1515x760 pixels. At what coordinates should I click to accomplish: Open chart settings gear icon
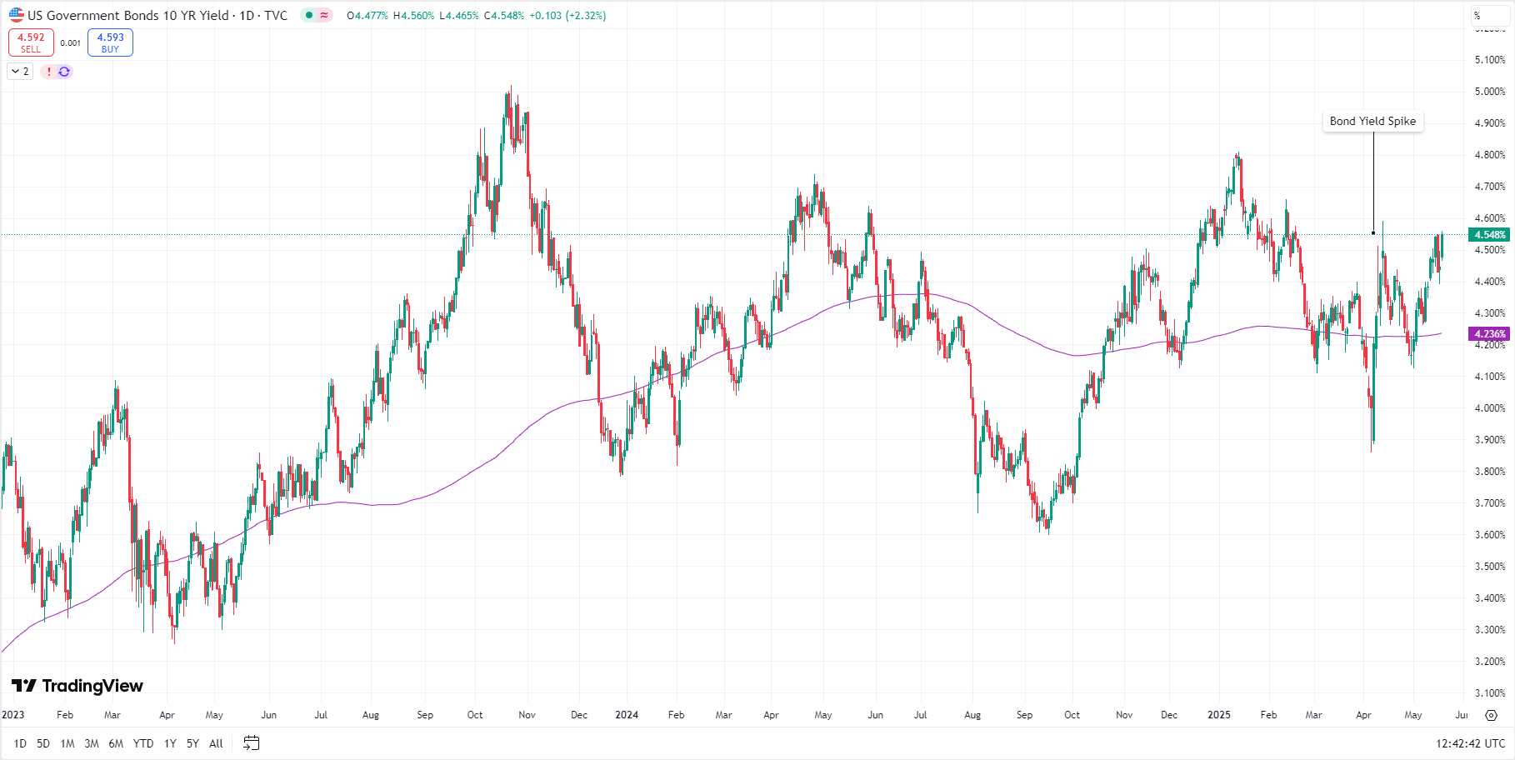(x=1491, y=715)
